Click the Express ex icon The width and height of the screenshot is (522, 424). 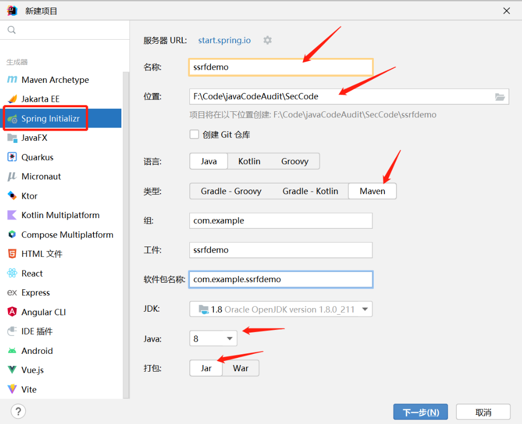(12, 292)
